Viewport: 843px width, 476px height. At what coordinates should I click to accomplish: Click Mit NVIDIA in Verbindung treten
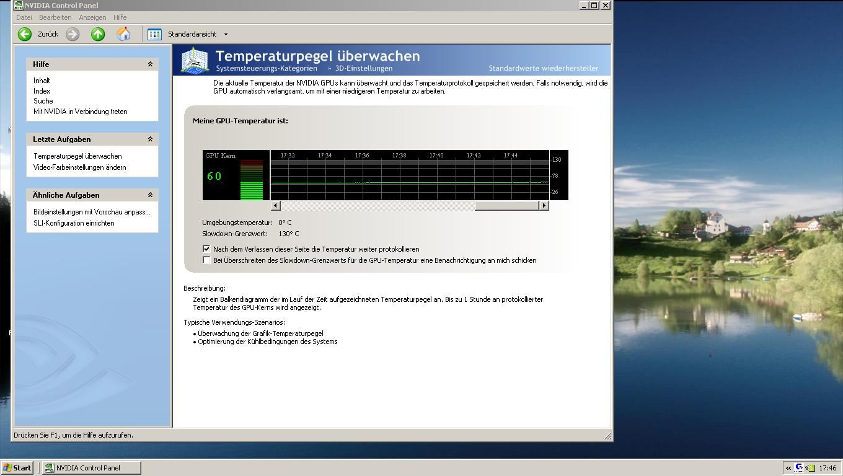[x=80, y=112]
